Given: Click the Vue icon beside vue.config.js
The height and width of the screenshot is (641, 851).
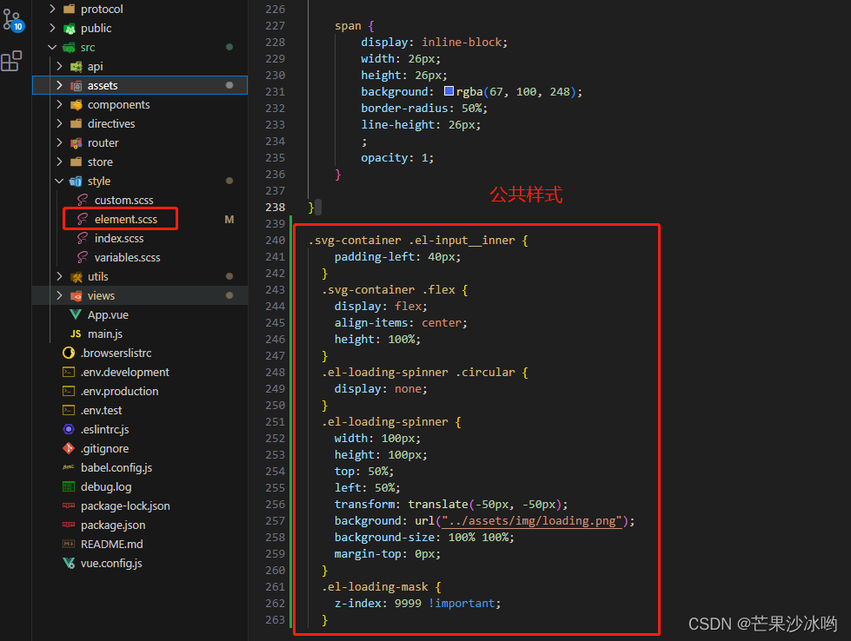Looking at the screenshot, I should (69, 563).
